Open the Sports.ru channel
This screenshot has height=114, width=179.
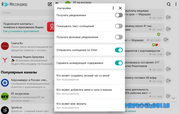[x=27, y=109]
